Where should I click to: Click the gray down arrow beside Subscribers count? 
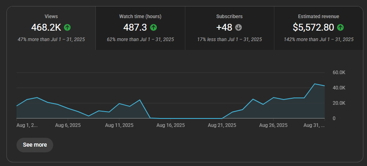click(238, 28)
